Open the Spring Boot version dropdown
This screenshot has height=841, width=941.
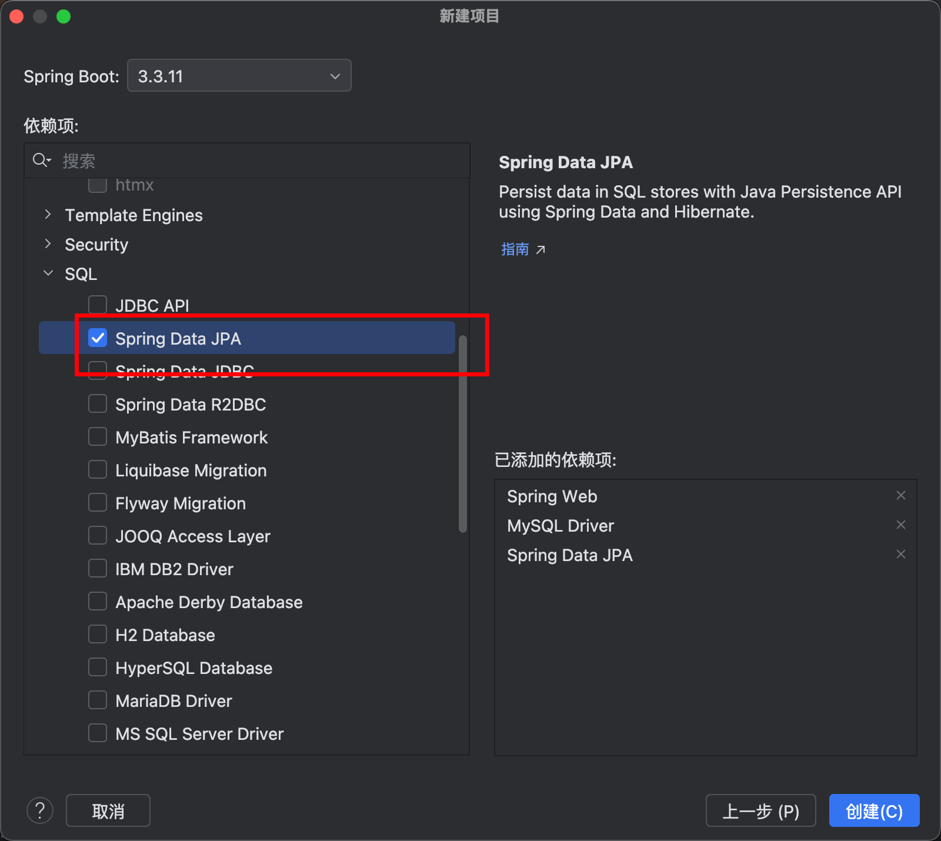point(239,75)
